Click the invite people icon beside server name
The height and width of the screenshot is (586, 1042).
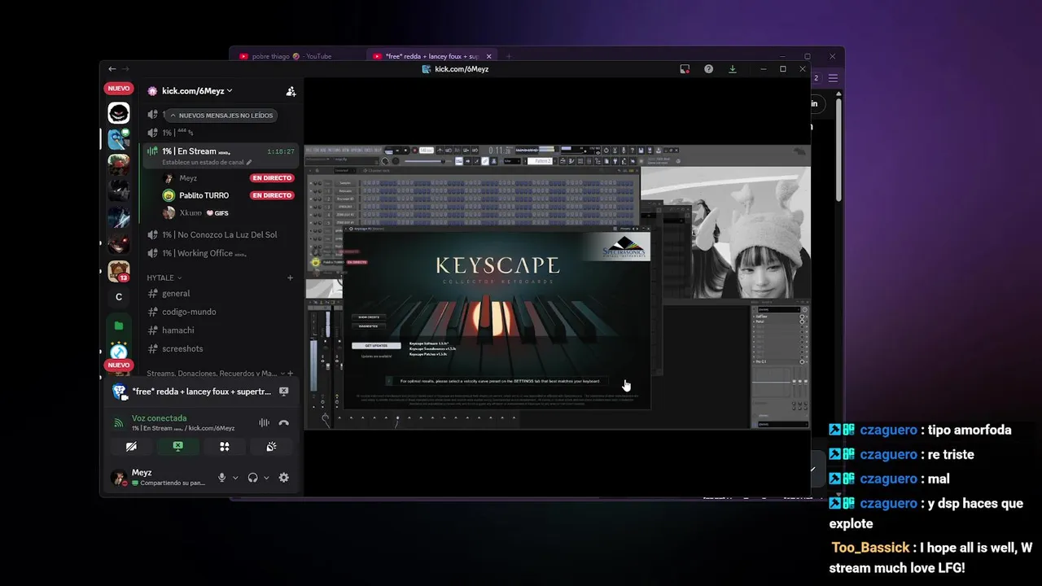pos(291,91)
